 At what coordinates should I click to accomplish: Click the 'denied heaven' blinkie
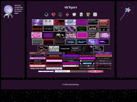(54, 56)
